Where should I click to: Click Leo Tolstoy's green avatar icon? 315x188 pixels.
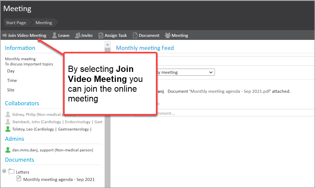pyautogui.click(x=8, y=129)
